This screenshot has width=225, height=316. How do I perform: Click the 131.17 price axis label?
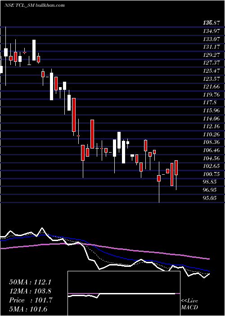[x=210, y=47]
